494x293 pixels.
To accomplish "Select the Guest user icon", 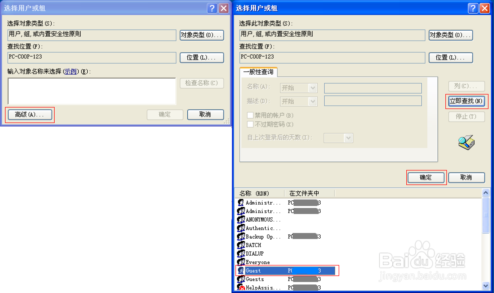I will coord(241,270).
